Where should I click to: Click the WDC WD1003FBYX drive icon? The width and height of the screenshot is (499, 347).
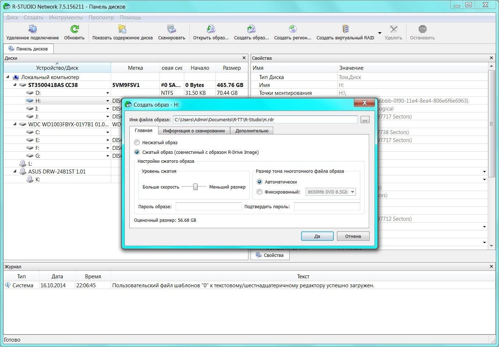(x=23, y=124)
